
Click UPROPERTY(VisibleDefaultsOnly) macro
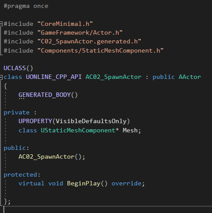[74, 121]
